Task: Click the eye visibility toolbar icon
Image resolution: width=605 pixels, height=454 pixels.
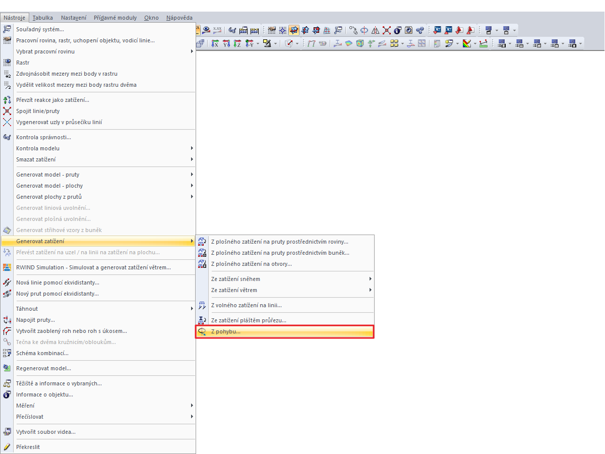Action: coord(206,30)
